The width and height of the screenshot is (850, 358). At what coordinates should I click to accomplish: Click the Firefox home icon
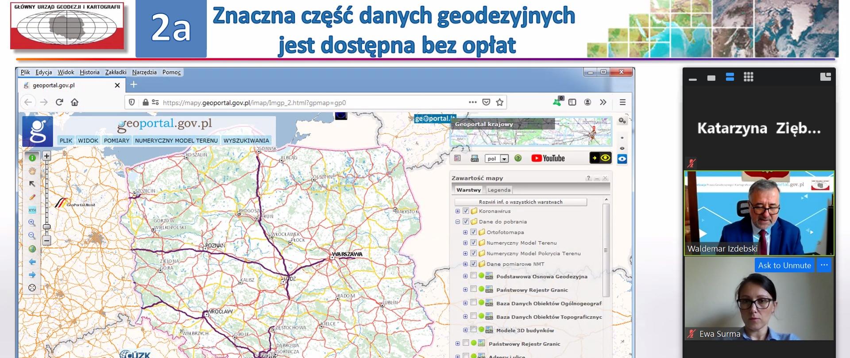pos(75,102)
